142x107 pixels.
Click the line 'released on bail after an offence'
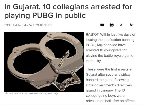click(x=111, y=101)
